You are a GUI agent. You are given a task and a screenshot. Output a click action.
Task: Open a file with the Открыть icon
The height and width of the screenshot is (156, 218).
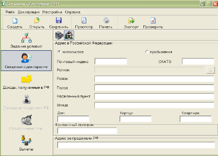pyautogui.click(x=37, y=21)
